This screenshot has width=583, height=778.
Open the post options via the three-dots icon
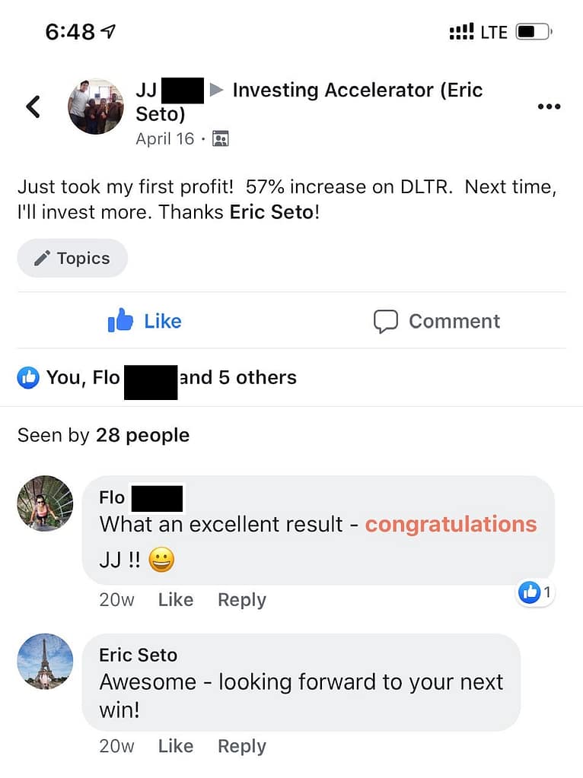tap(549, 106)
